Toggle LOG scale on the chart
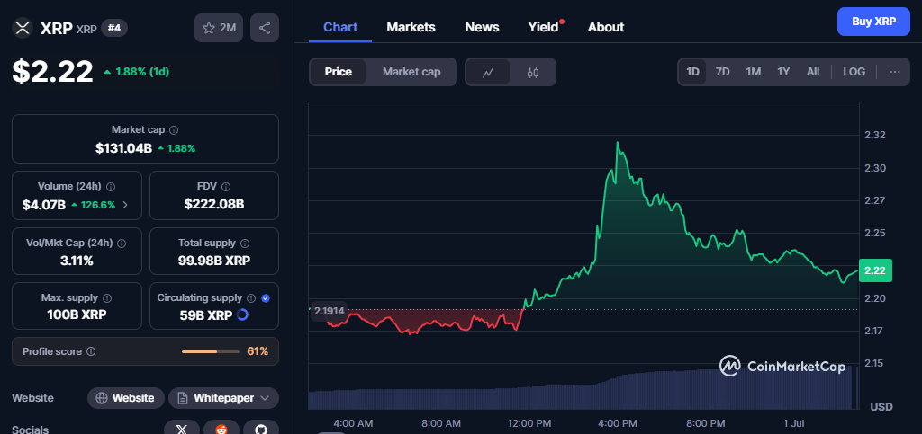This screenshot has height=434, width=922. pos(854,72)
